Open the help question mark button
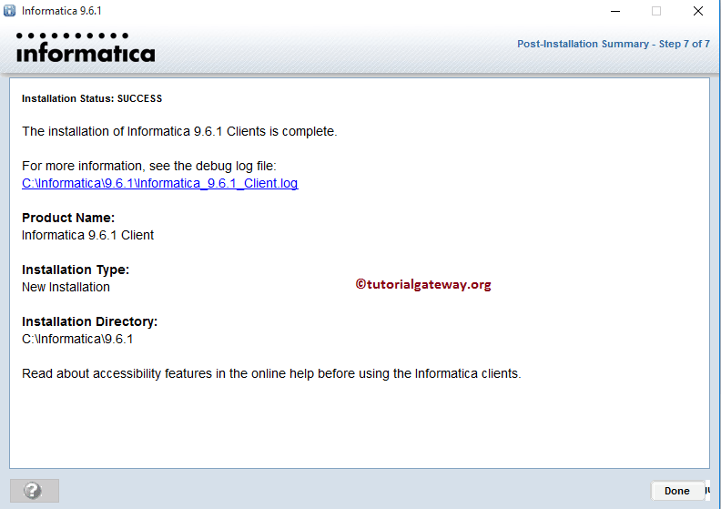The width and height of the screenshot is (721, 509). pyautogui.click(x=35, y=490)
